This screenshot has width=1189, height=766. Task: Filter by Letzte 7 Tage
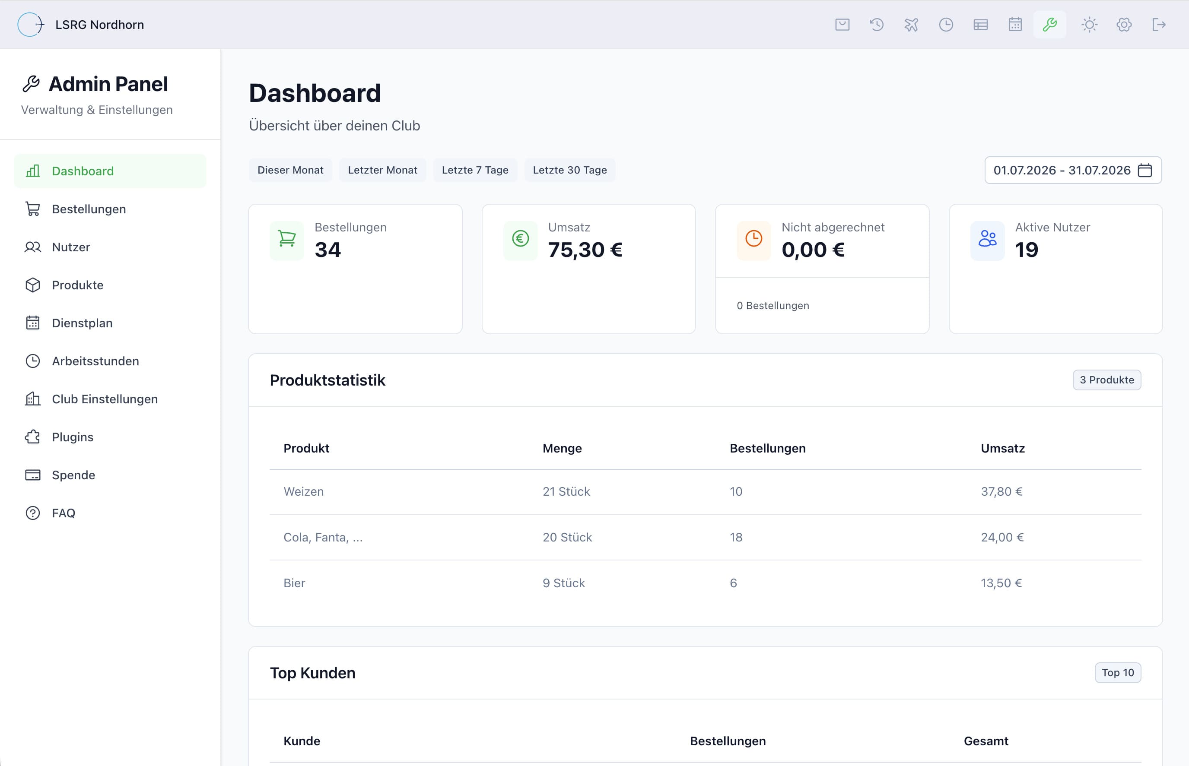tap(475, 170)
